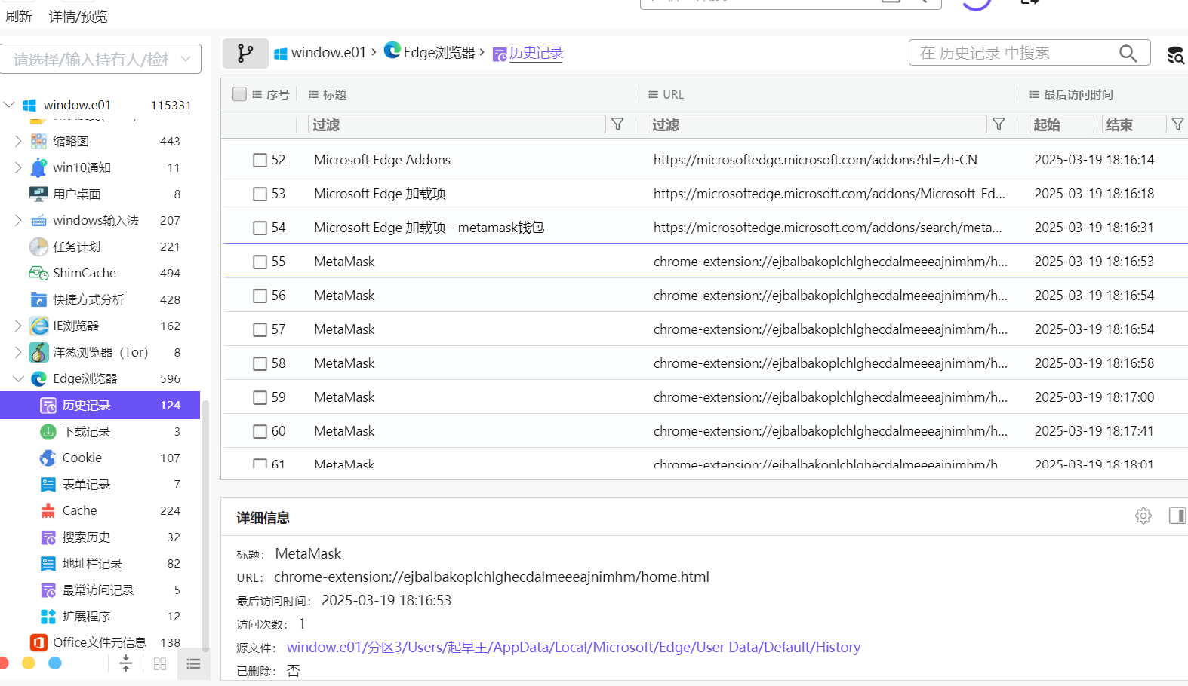Sort by the URL column header
This screenshot has width=1188, height=686.
click(673, 94)
